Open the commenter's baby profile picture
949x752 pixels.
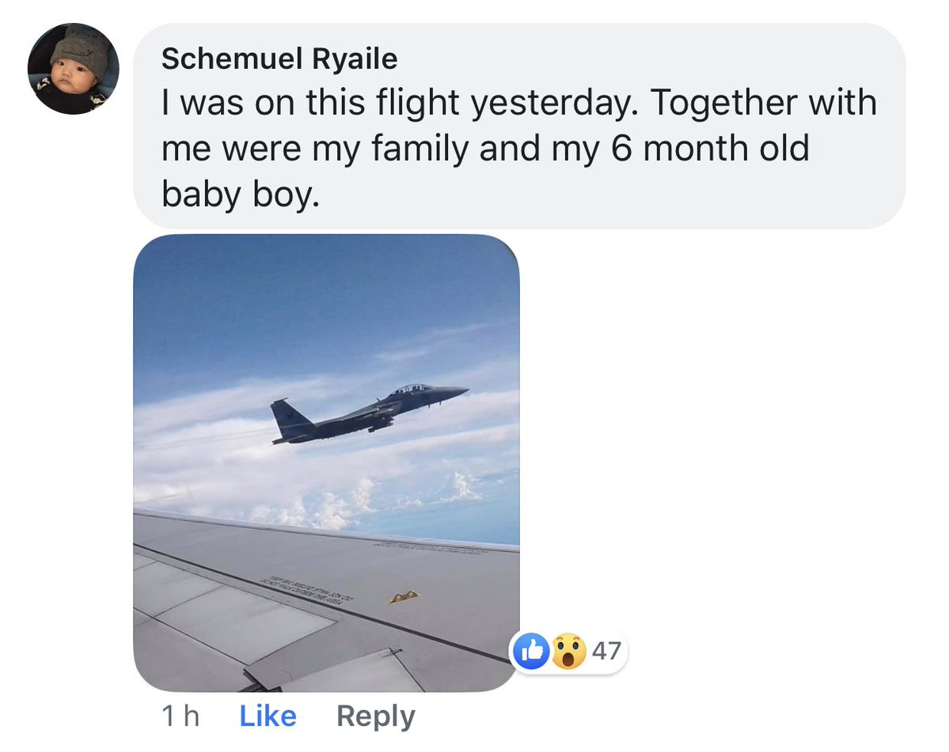74,68
